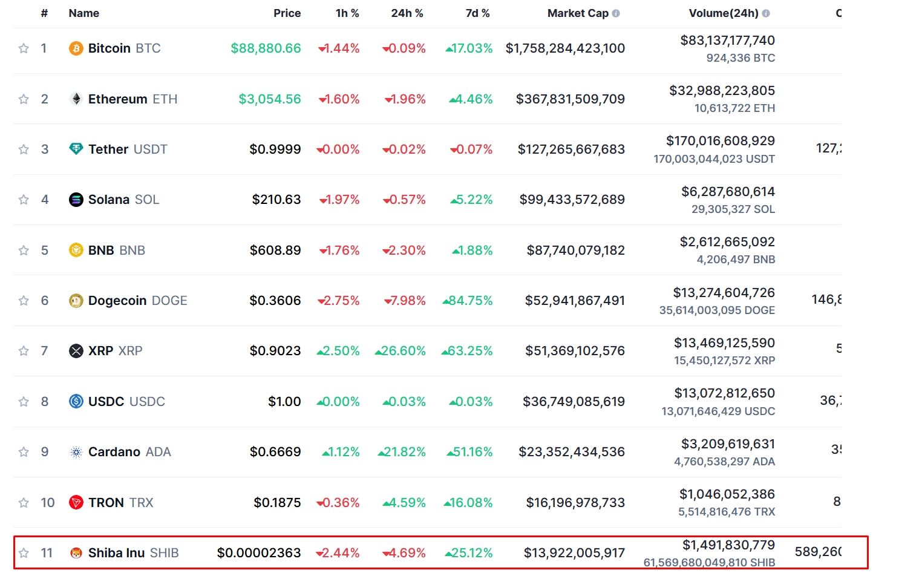
Task: Sort the table by 7d % column
Action: [x=477, y=13]
